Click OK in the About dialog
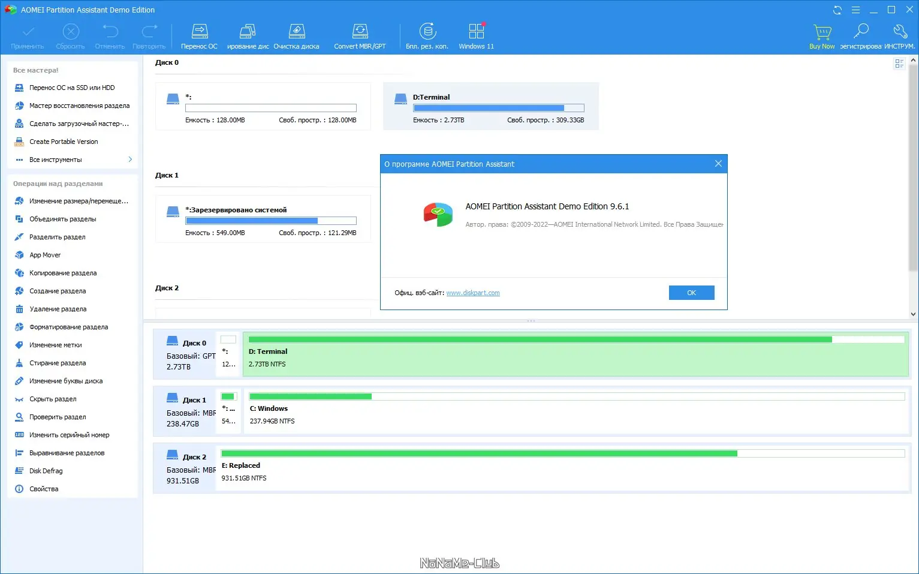This screenshot has width=919, height=574. click(x=692, y=293)
